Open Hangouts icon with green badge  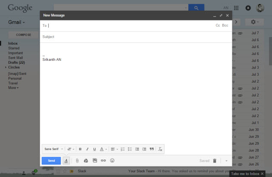[x=34, y=172]
